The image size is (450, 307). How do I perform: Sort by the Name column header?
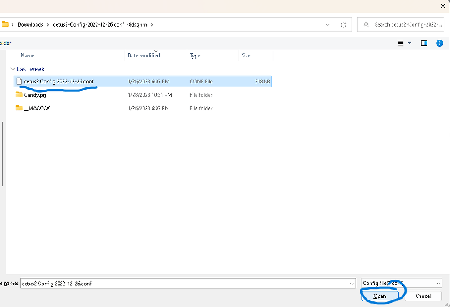(x=27, y=56)
